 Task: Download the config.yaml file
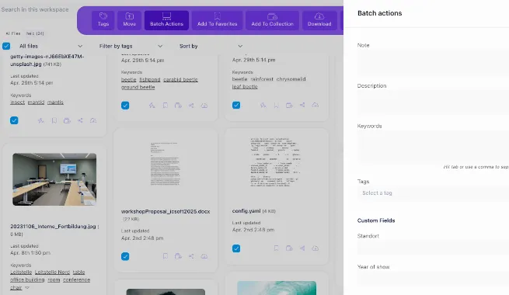(316, 248)
